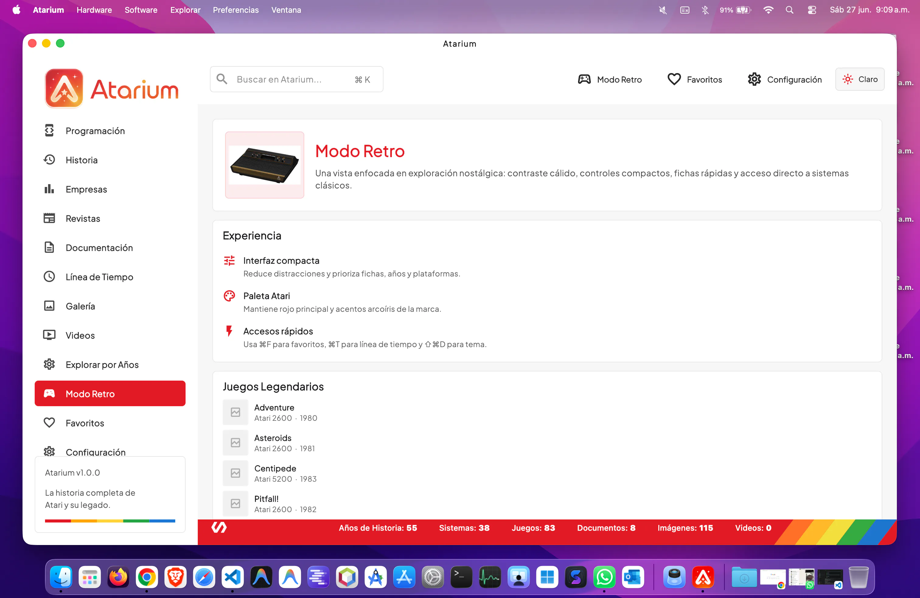Select Modo Retro in the sidebar

click(x=110, y=393)
